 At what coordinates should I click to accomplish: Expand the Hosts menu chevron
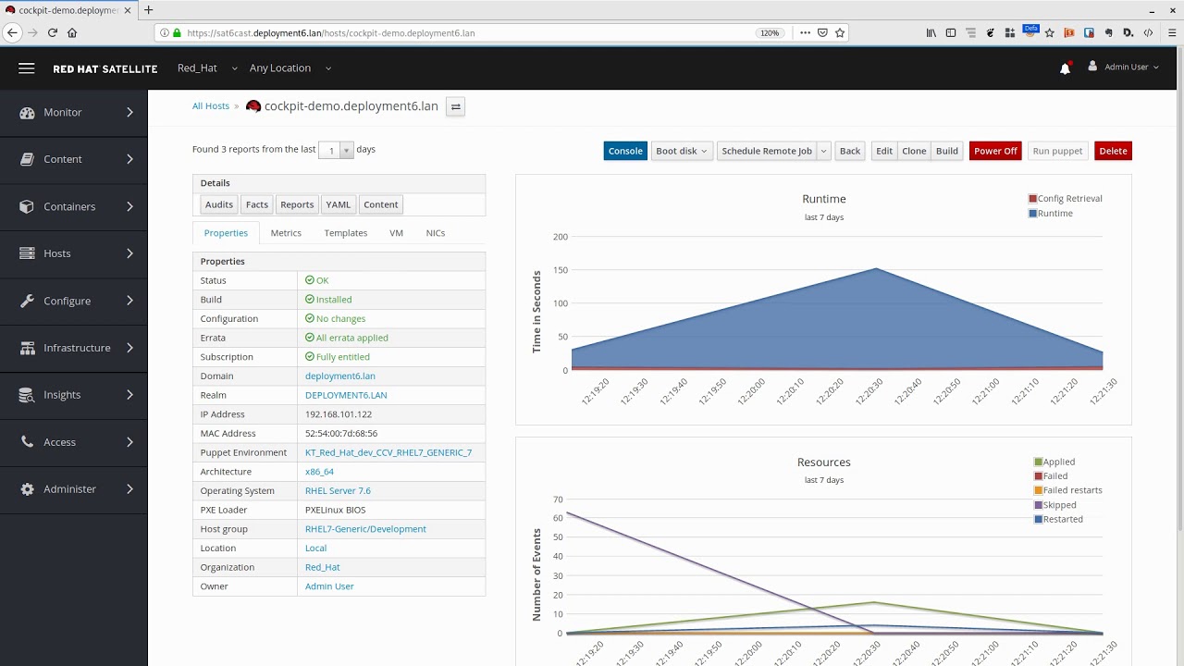pos(129,253)
